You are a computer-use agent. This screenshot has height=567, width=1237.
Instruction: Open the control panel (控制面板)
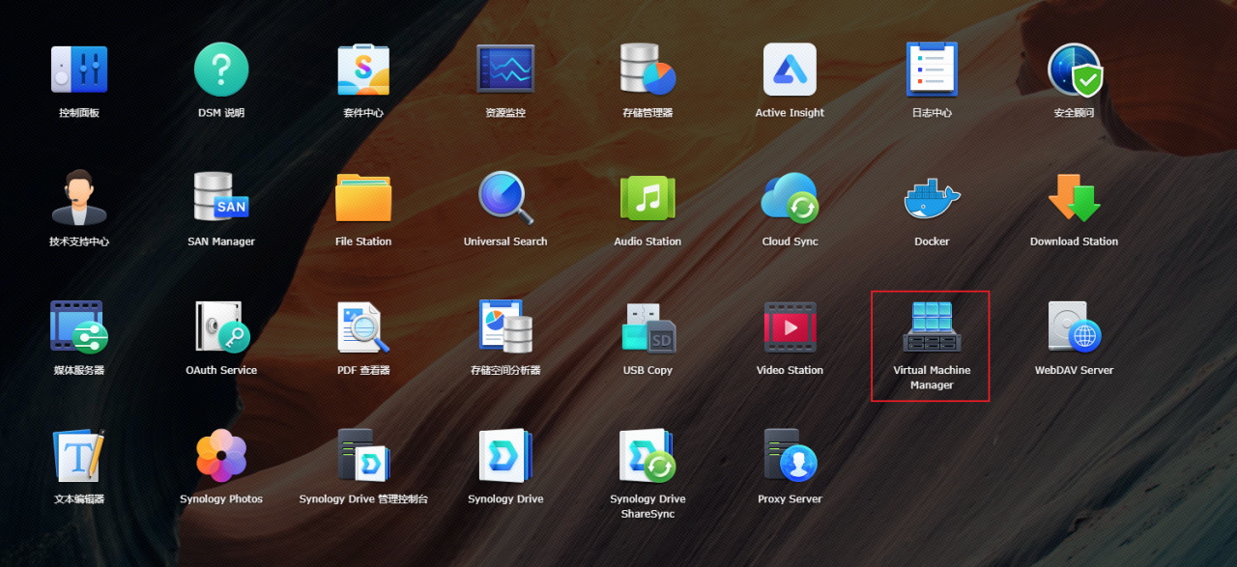(x=79, y=69)
